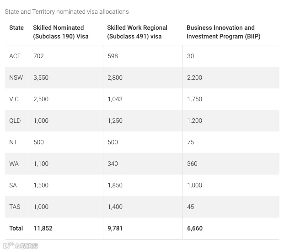The height and width of the screenshot is (252, 284).
Task: Click the 'Business Innovation and Investment Program (BIIP)' header
Action: (x=223, y=32)
